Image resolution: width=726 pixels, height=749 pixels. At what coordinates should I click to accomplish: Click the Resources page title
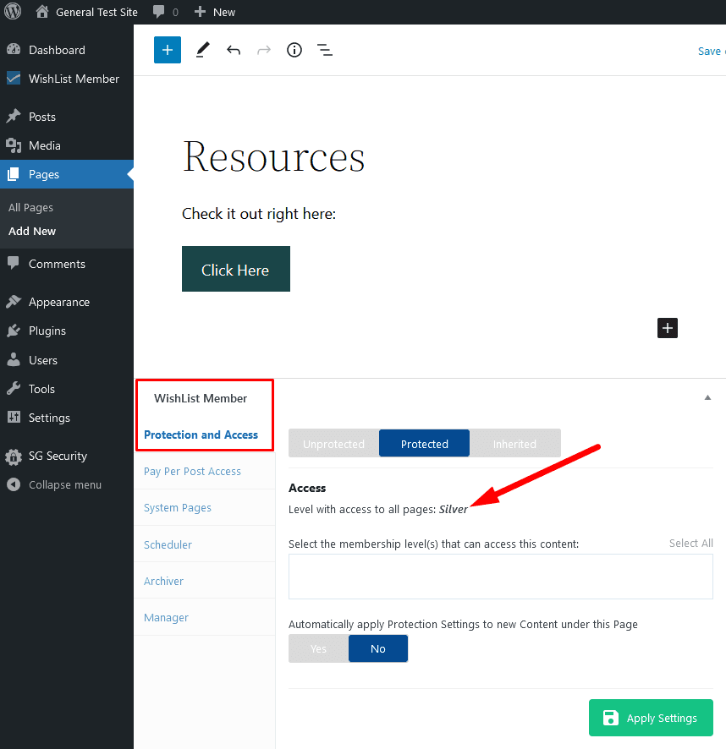click(273, 156)
